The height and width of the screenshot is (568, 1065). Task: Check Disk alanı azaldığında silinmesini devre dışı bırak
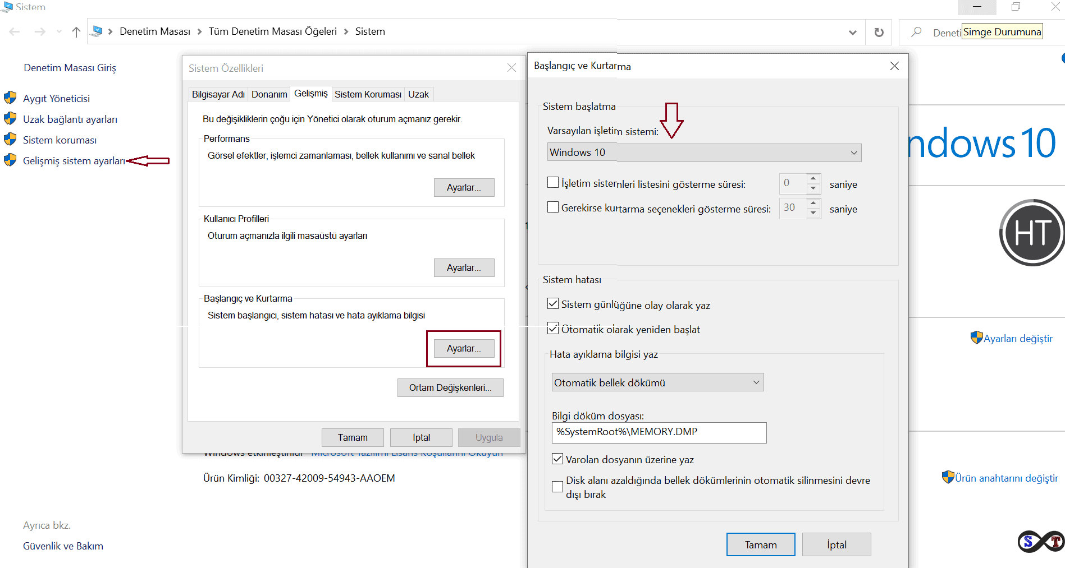pos(557,487)
